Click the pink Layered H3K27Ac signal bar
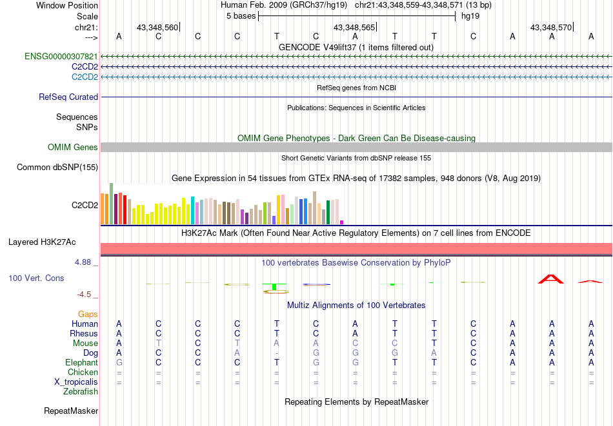613x426 pixels. [x=356, y=249]
